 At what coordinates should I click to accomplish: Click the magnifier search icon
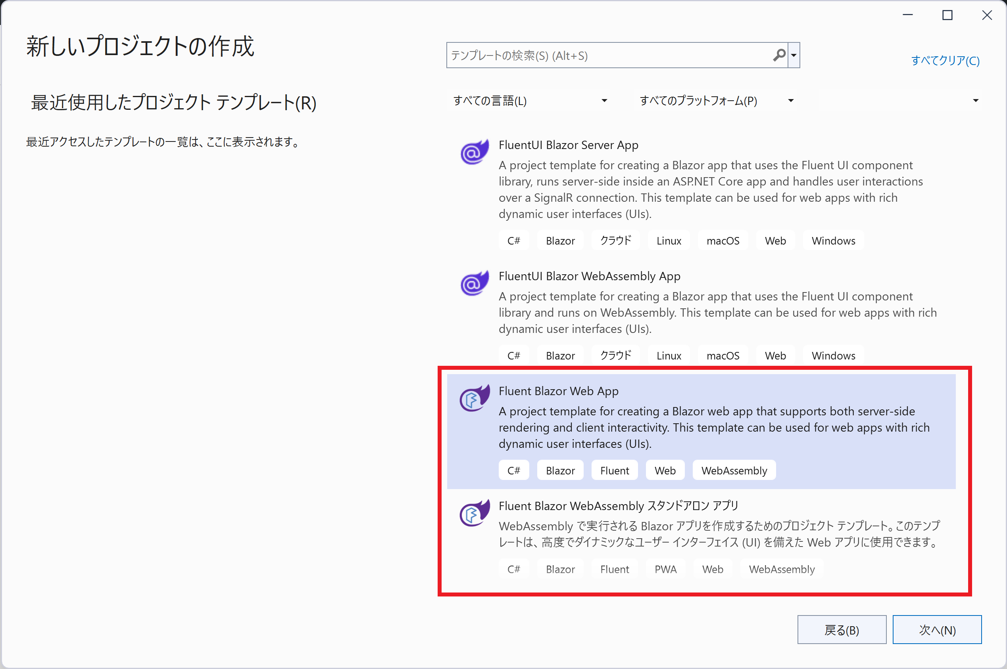779,55
